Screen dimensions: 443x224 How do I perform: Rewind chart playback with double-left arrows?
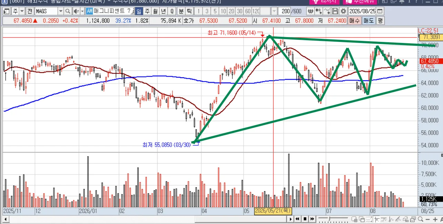pyautogui.click(x=297, y=219)
